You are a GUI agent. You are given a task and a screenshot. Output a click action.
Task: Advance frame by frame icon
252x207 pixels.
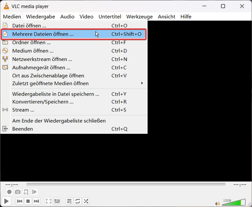point(34,192)
